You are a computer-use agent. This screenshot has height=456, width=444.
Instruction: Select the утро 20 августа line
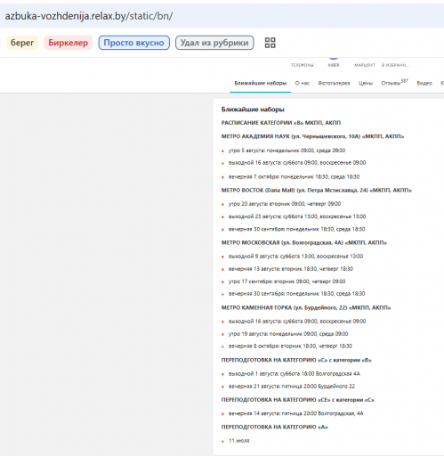[285, 204]
